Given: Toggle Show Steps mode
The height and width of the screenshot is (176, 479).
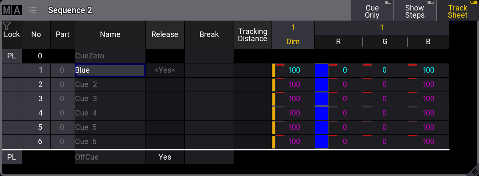Looking at the screenshot, I should [414, 11].
